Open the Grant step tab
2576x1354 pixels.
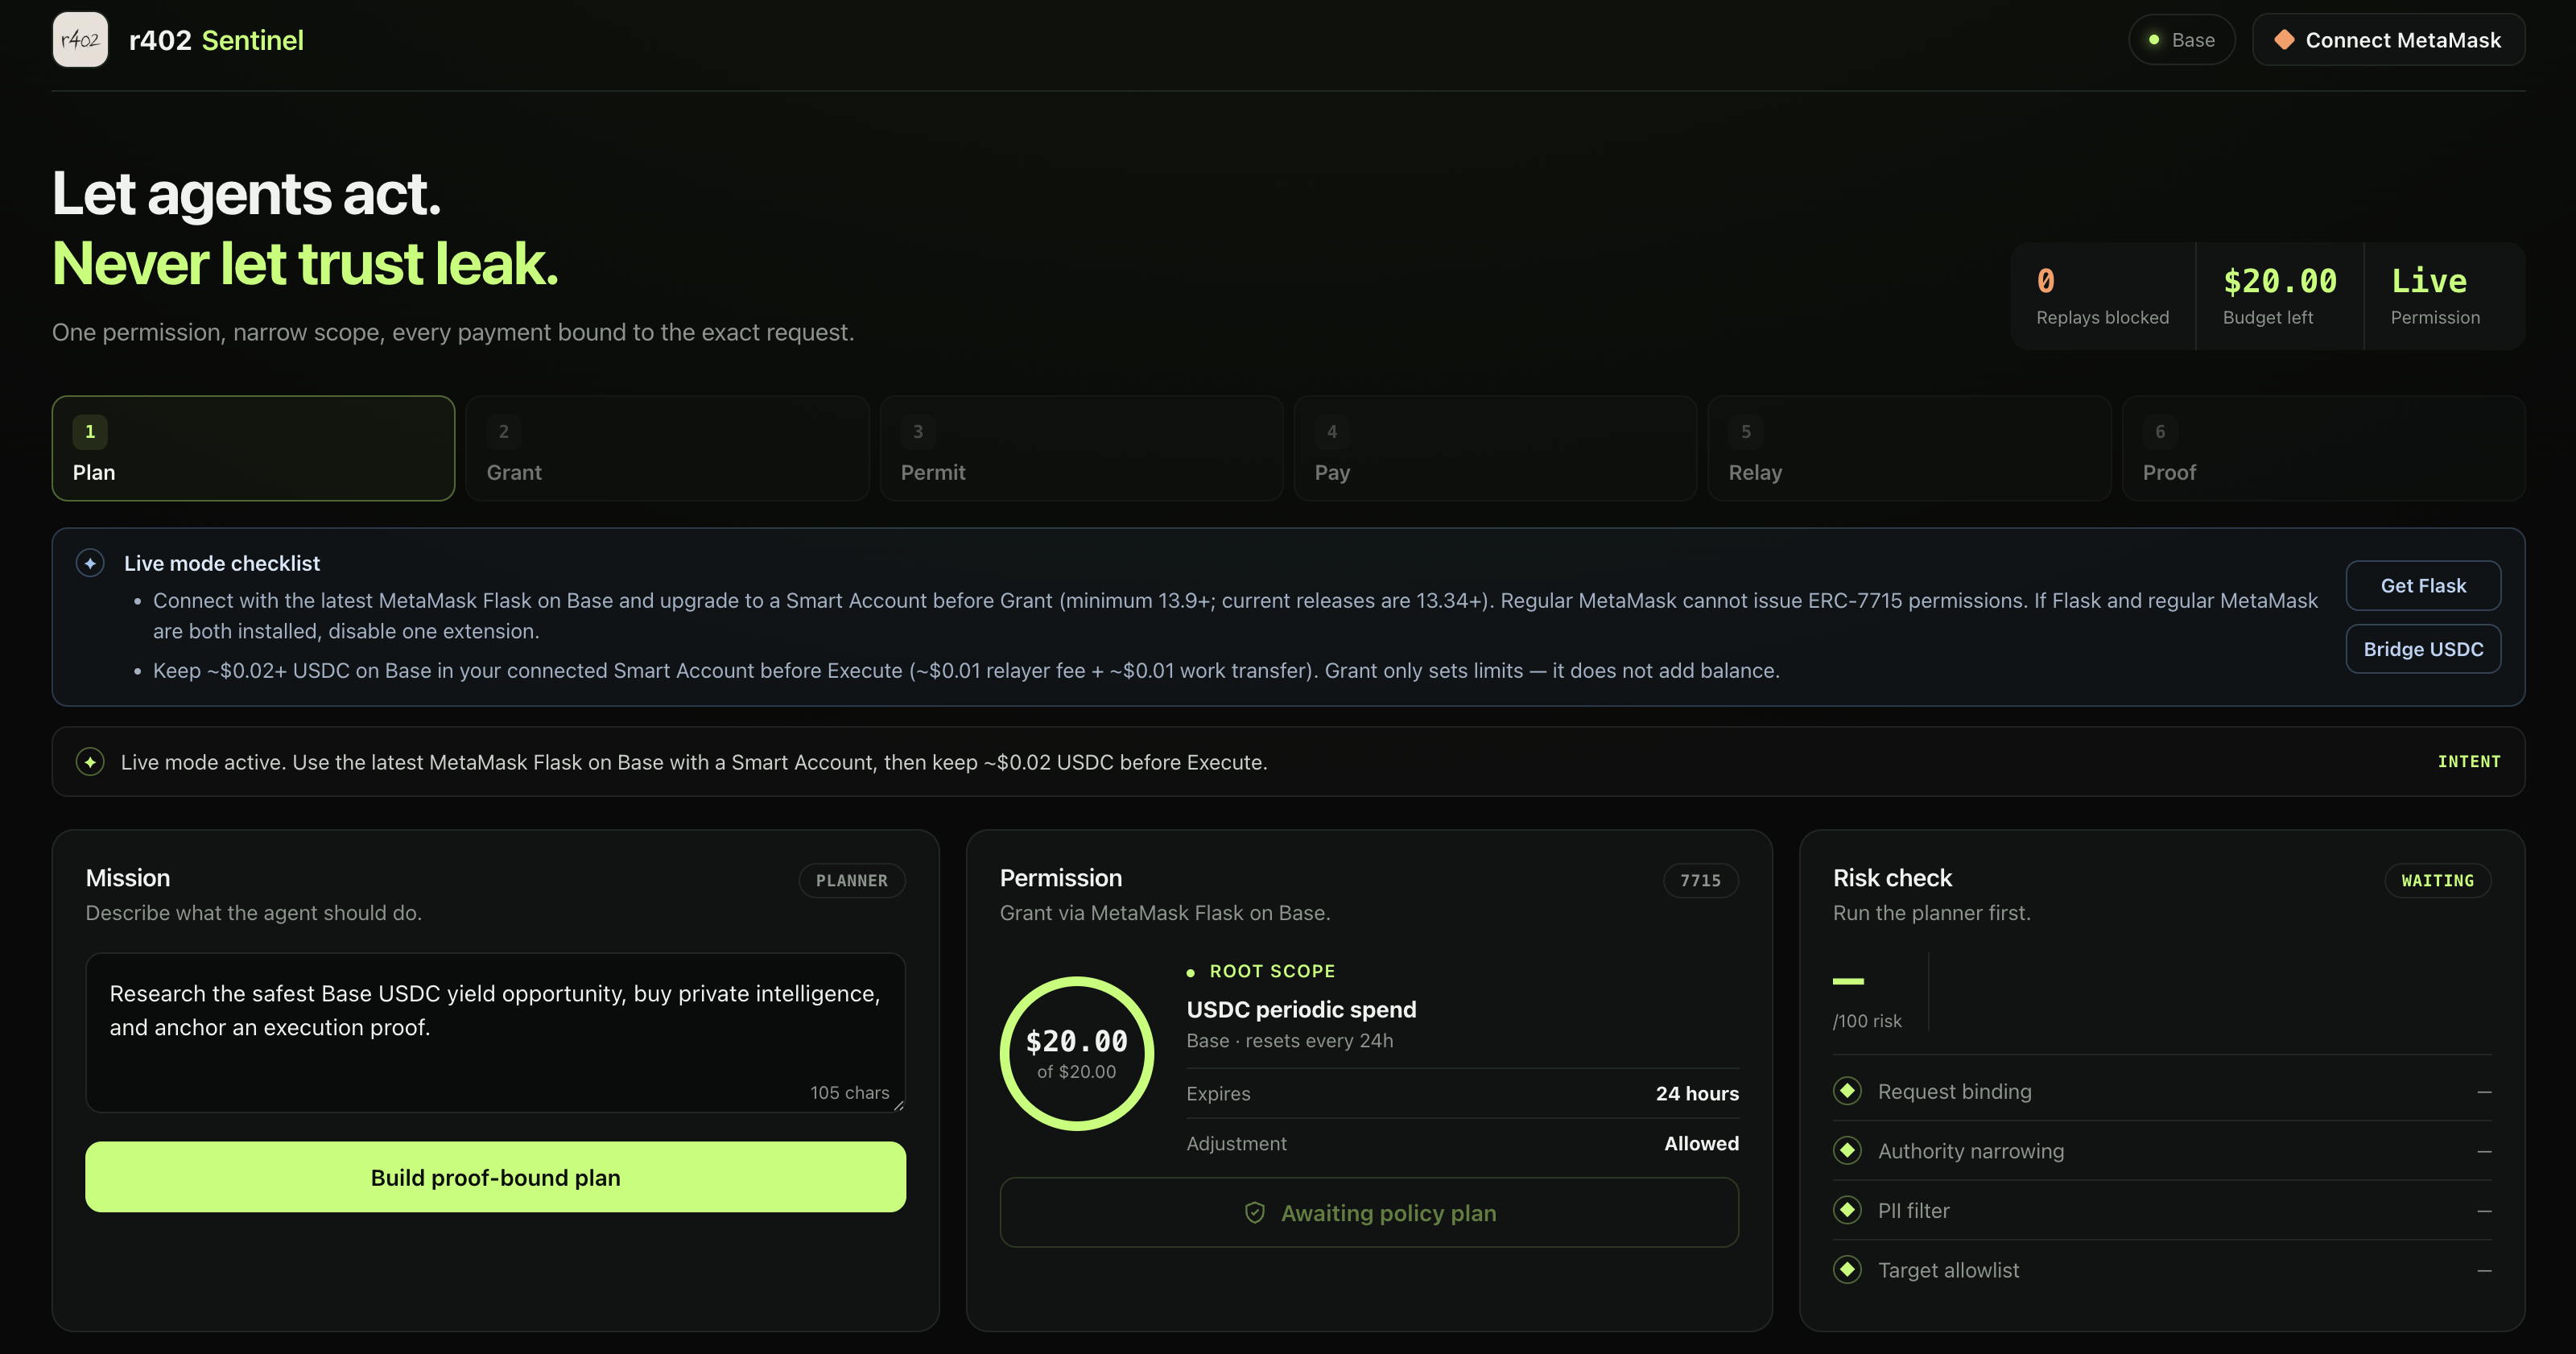tap(667, 448)
